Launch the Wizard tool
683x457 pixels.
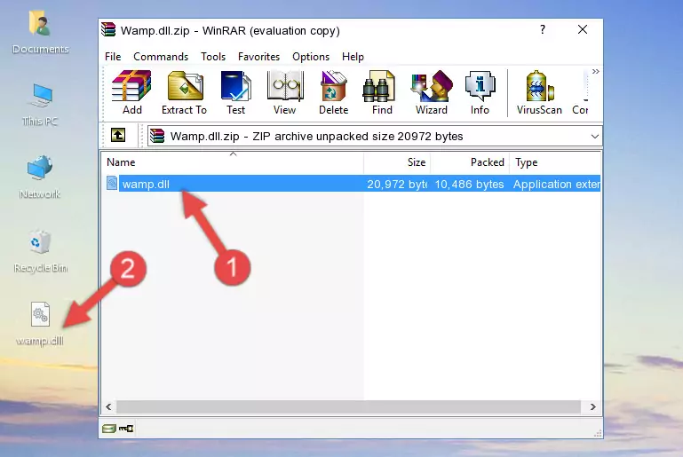point(432,92)
